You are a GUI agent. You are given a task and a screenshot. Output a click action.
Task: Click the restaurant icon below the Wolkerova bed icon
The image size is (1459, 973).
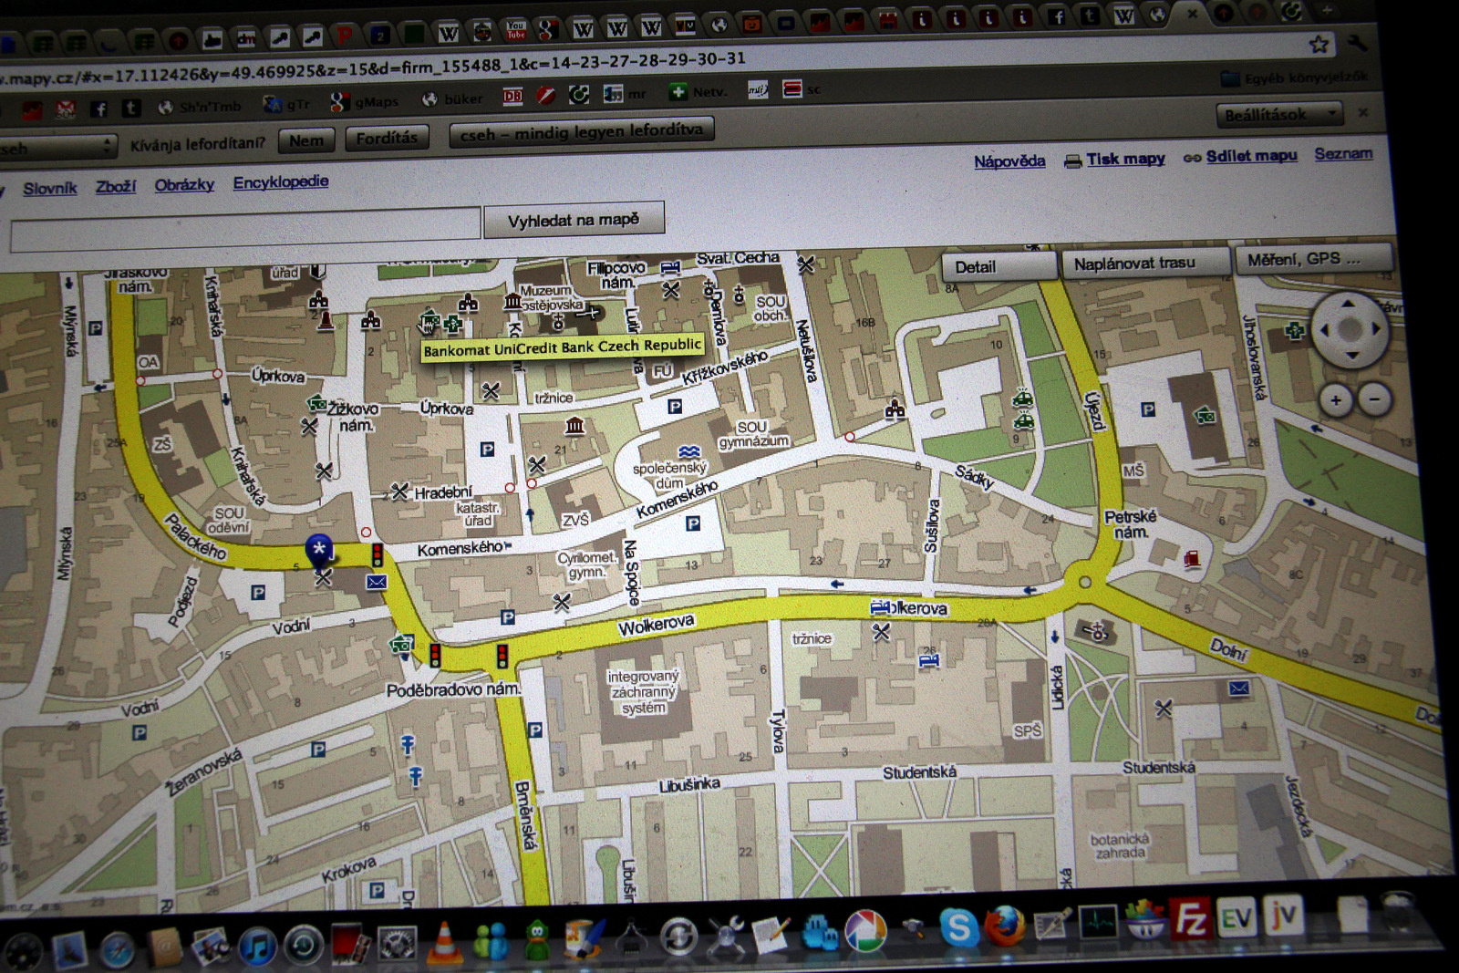coord(881,632)
